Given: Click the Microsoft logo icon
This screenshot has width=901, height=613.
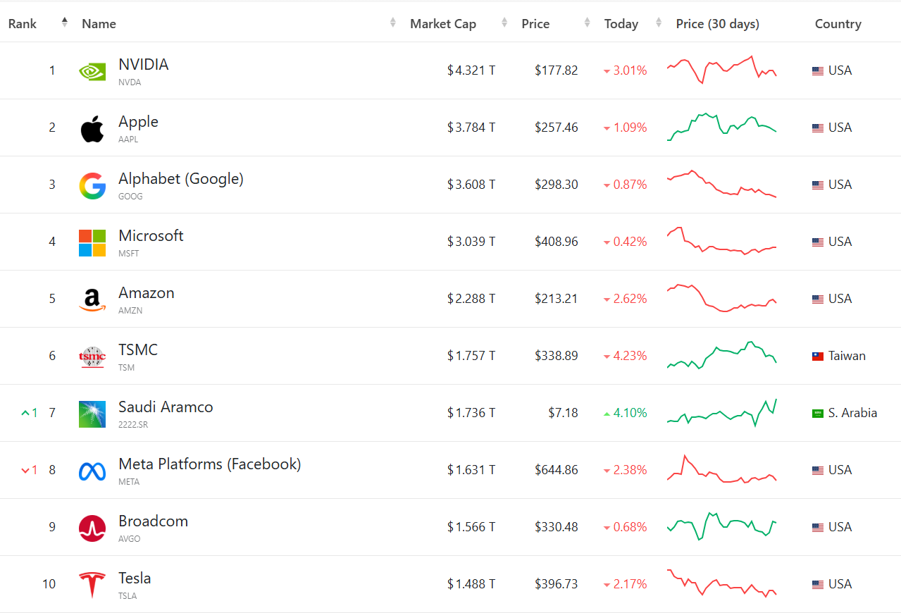Looking at the screenshot, I should coord(92,242).
